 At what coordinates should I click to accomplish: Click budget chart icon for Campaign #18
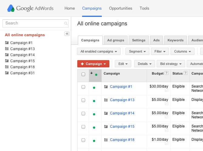(167, 143)
